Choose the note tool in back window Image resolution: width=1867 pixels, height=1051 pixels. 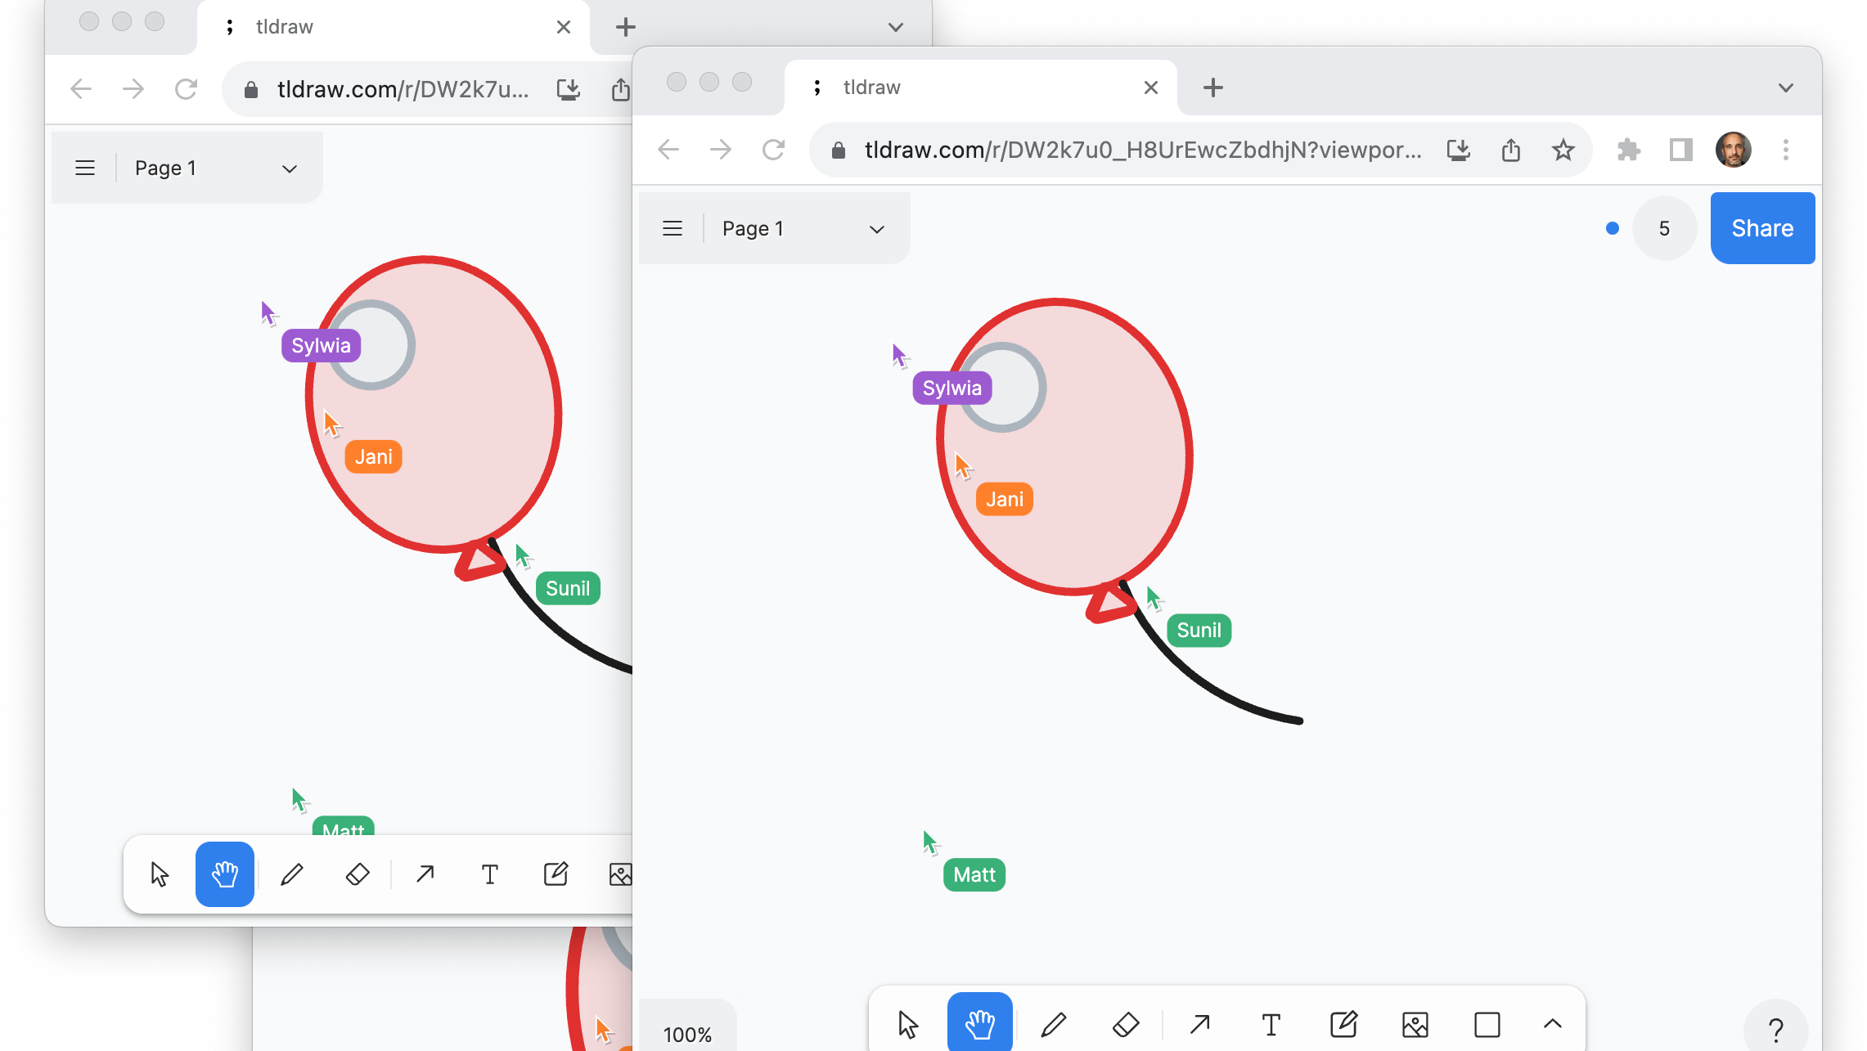556,874
